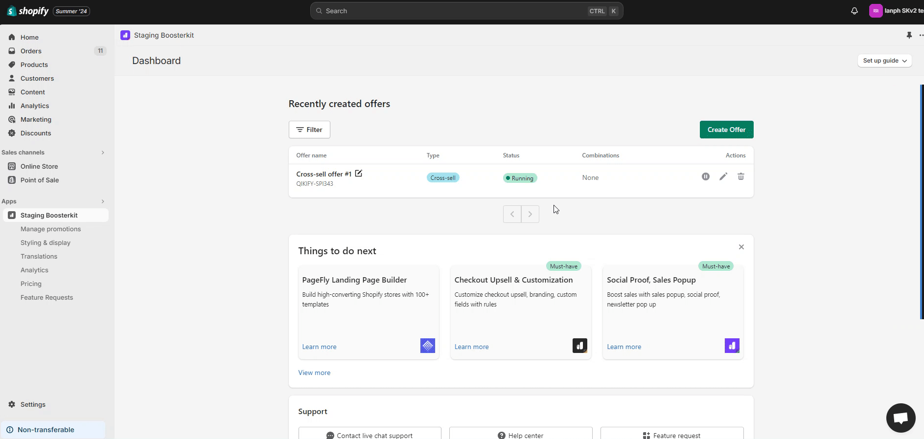This screenshot has height=439, width=924.
Task: Delete the Cross-sell offer #1
Action: coord(741,176)
